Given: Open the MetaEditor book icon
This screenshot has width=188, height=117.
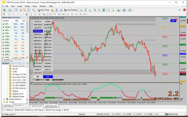Looking at the screenshot, I should [52, 10].
